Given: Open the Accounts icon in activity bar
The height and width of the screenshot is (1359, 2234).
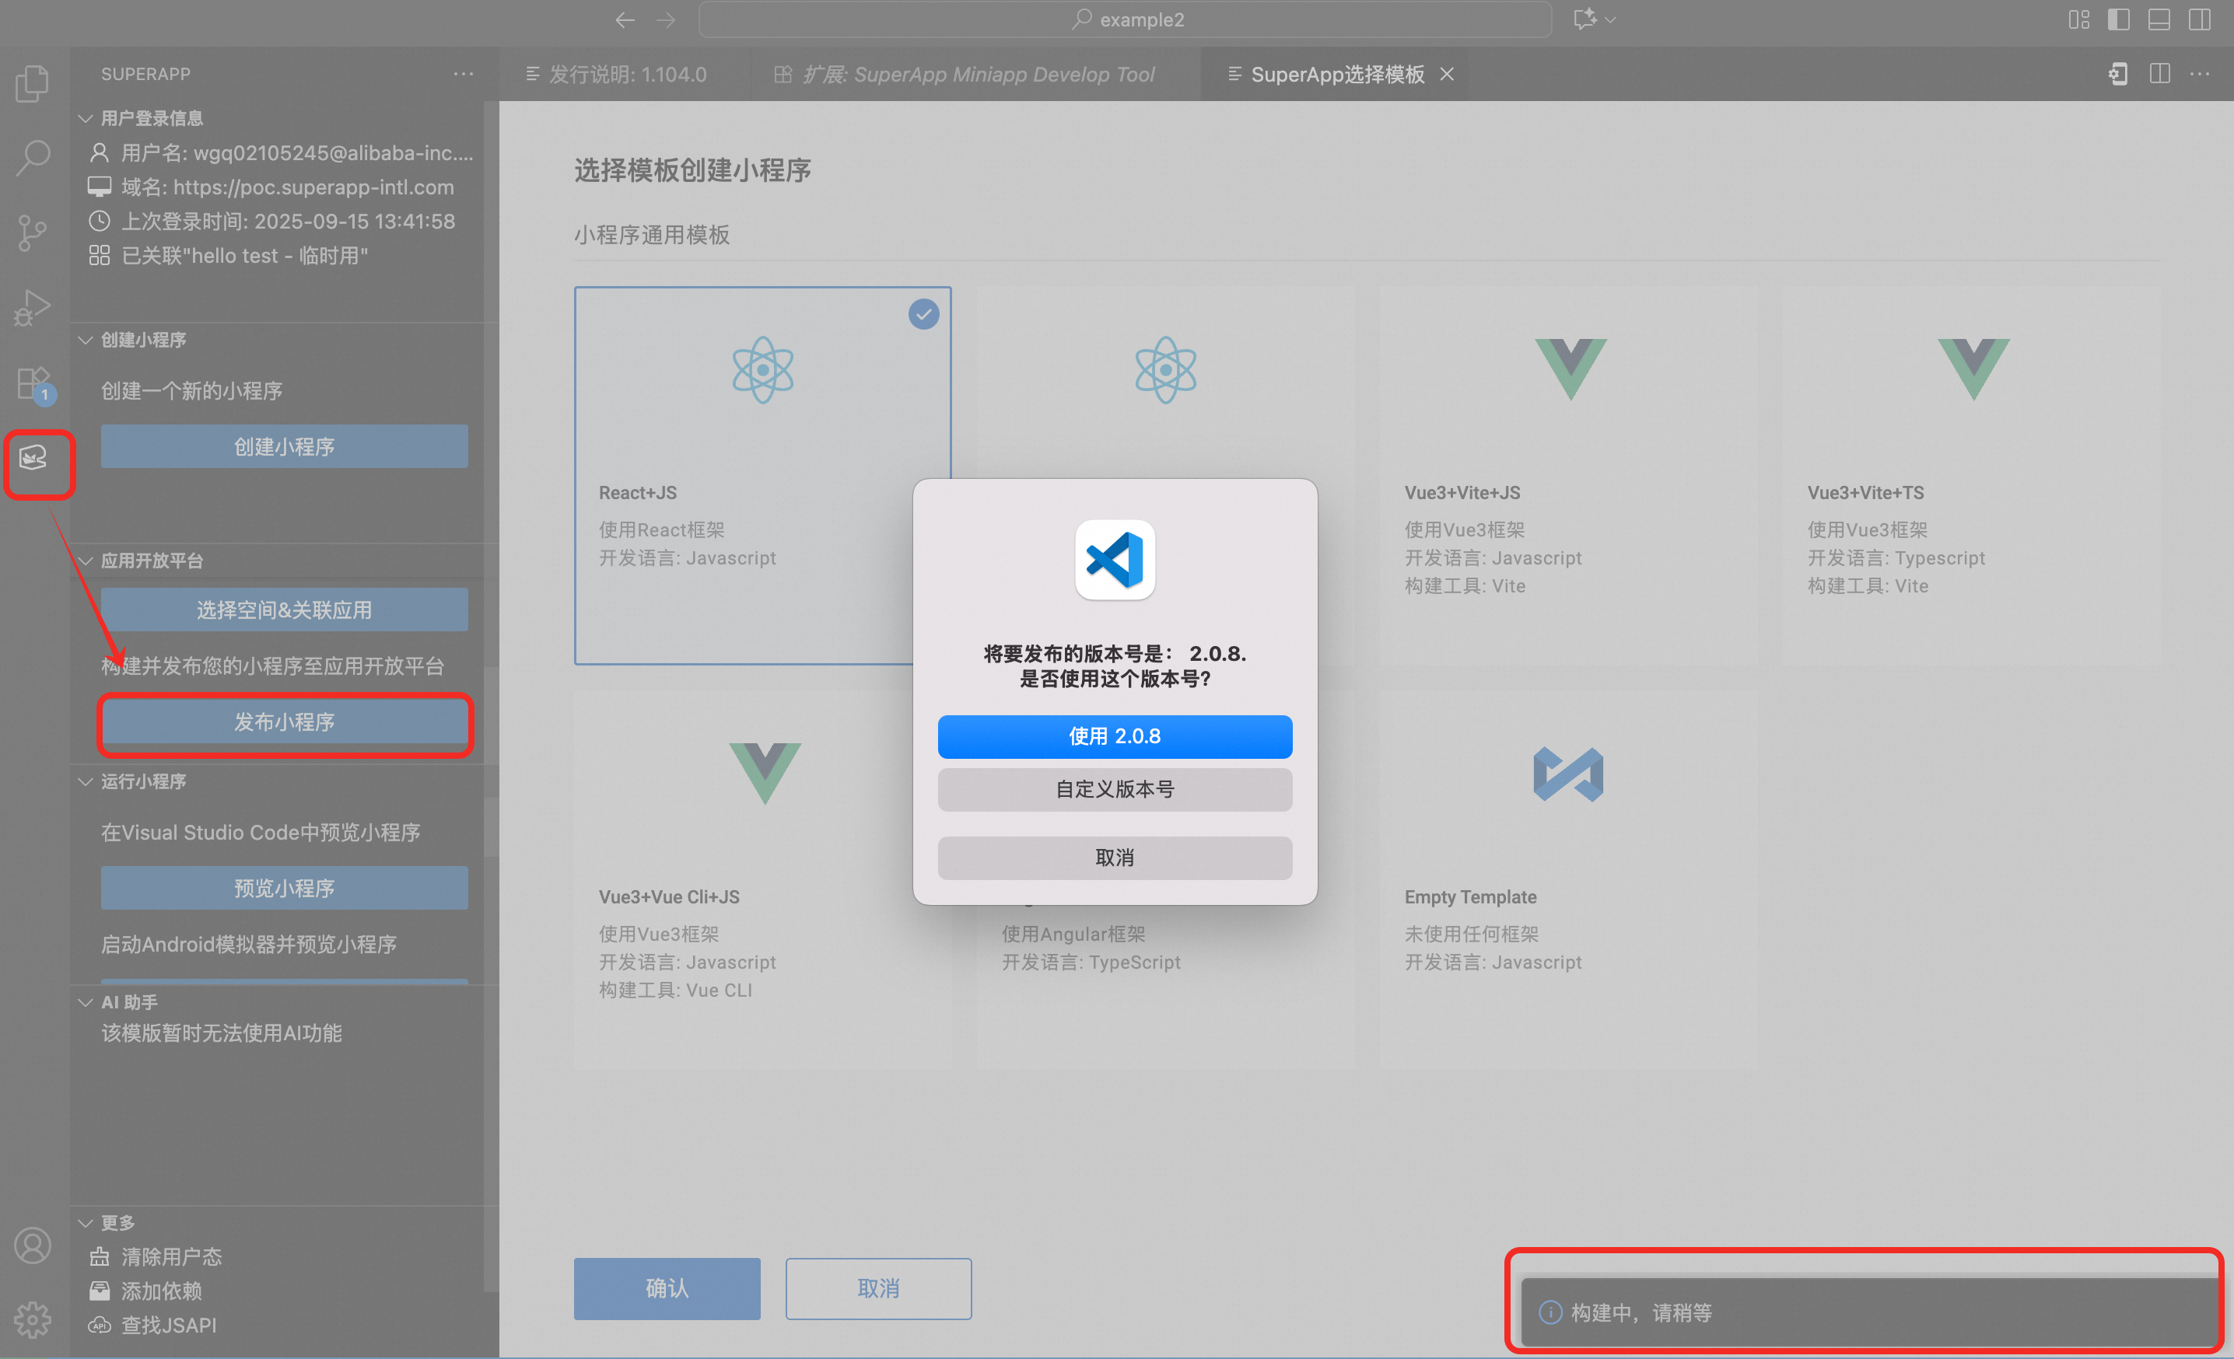Looking at the screenshot, I should point(33,1245).
